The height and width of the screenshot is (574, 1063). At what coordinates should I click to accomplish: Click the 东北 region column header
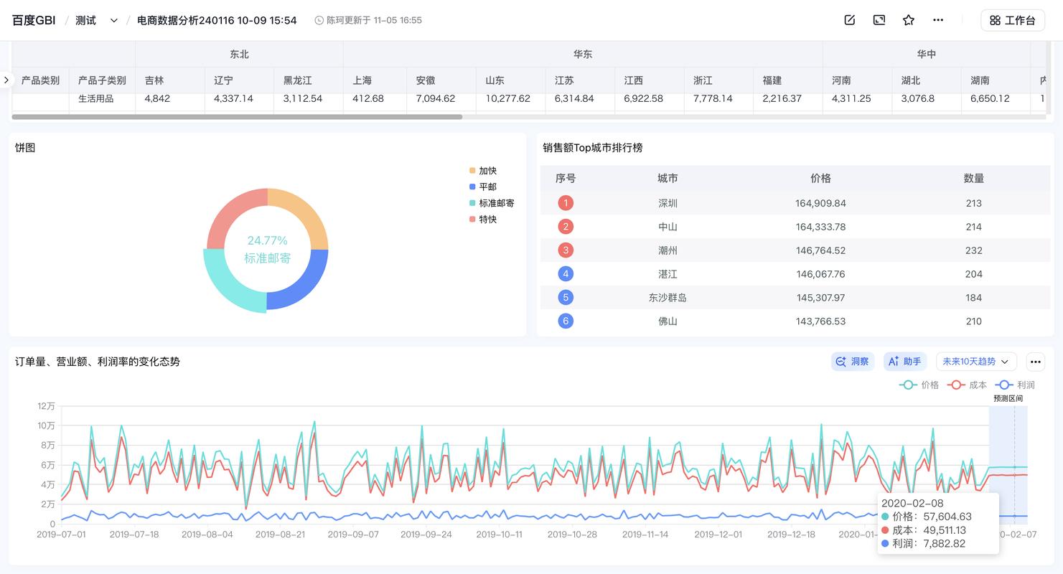click(239, 54)
